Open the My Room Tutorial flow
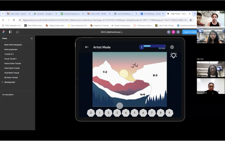 11,78
